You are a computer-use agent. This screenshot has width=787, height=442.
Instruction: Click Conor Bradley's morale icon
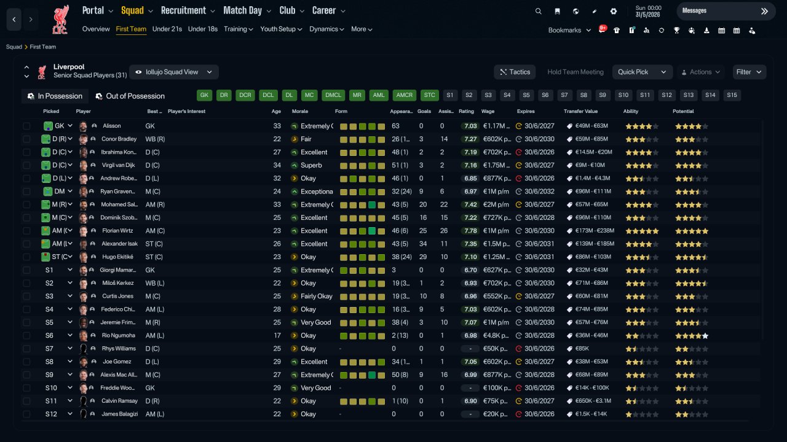coord(295,139)
